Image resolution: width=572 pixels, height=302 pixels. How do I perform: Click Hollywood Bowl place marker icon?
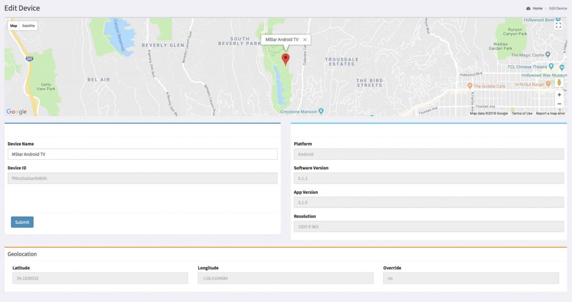[558, 20]
